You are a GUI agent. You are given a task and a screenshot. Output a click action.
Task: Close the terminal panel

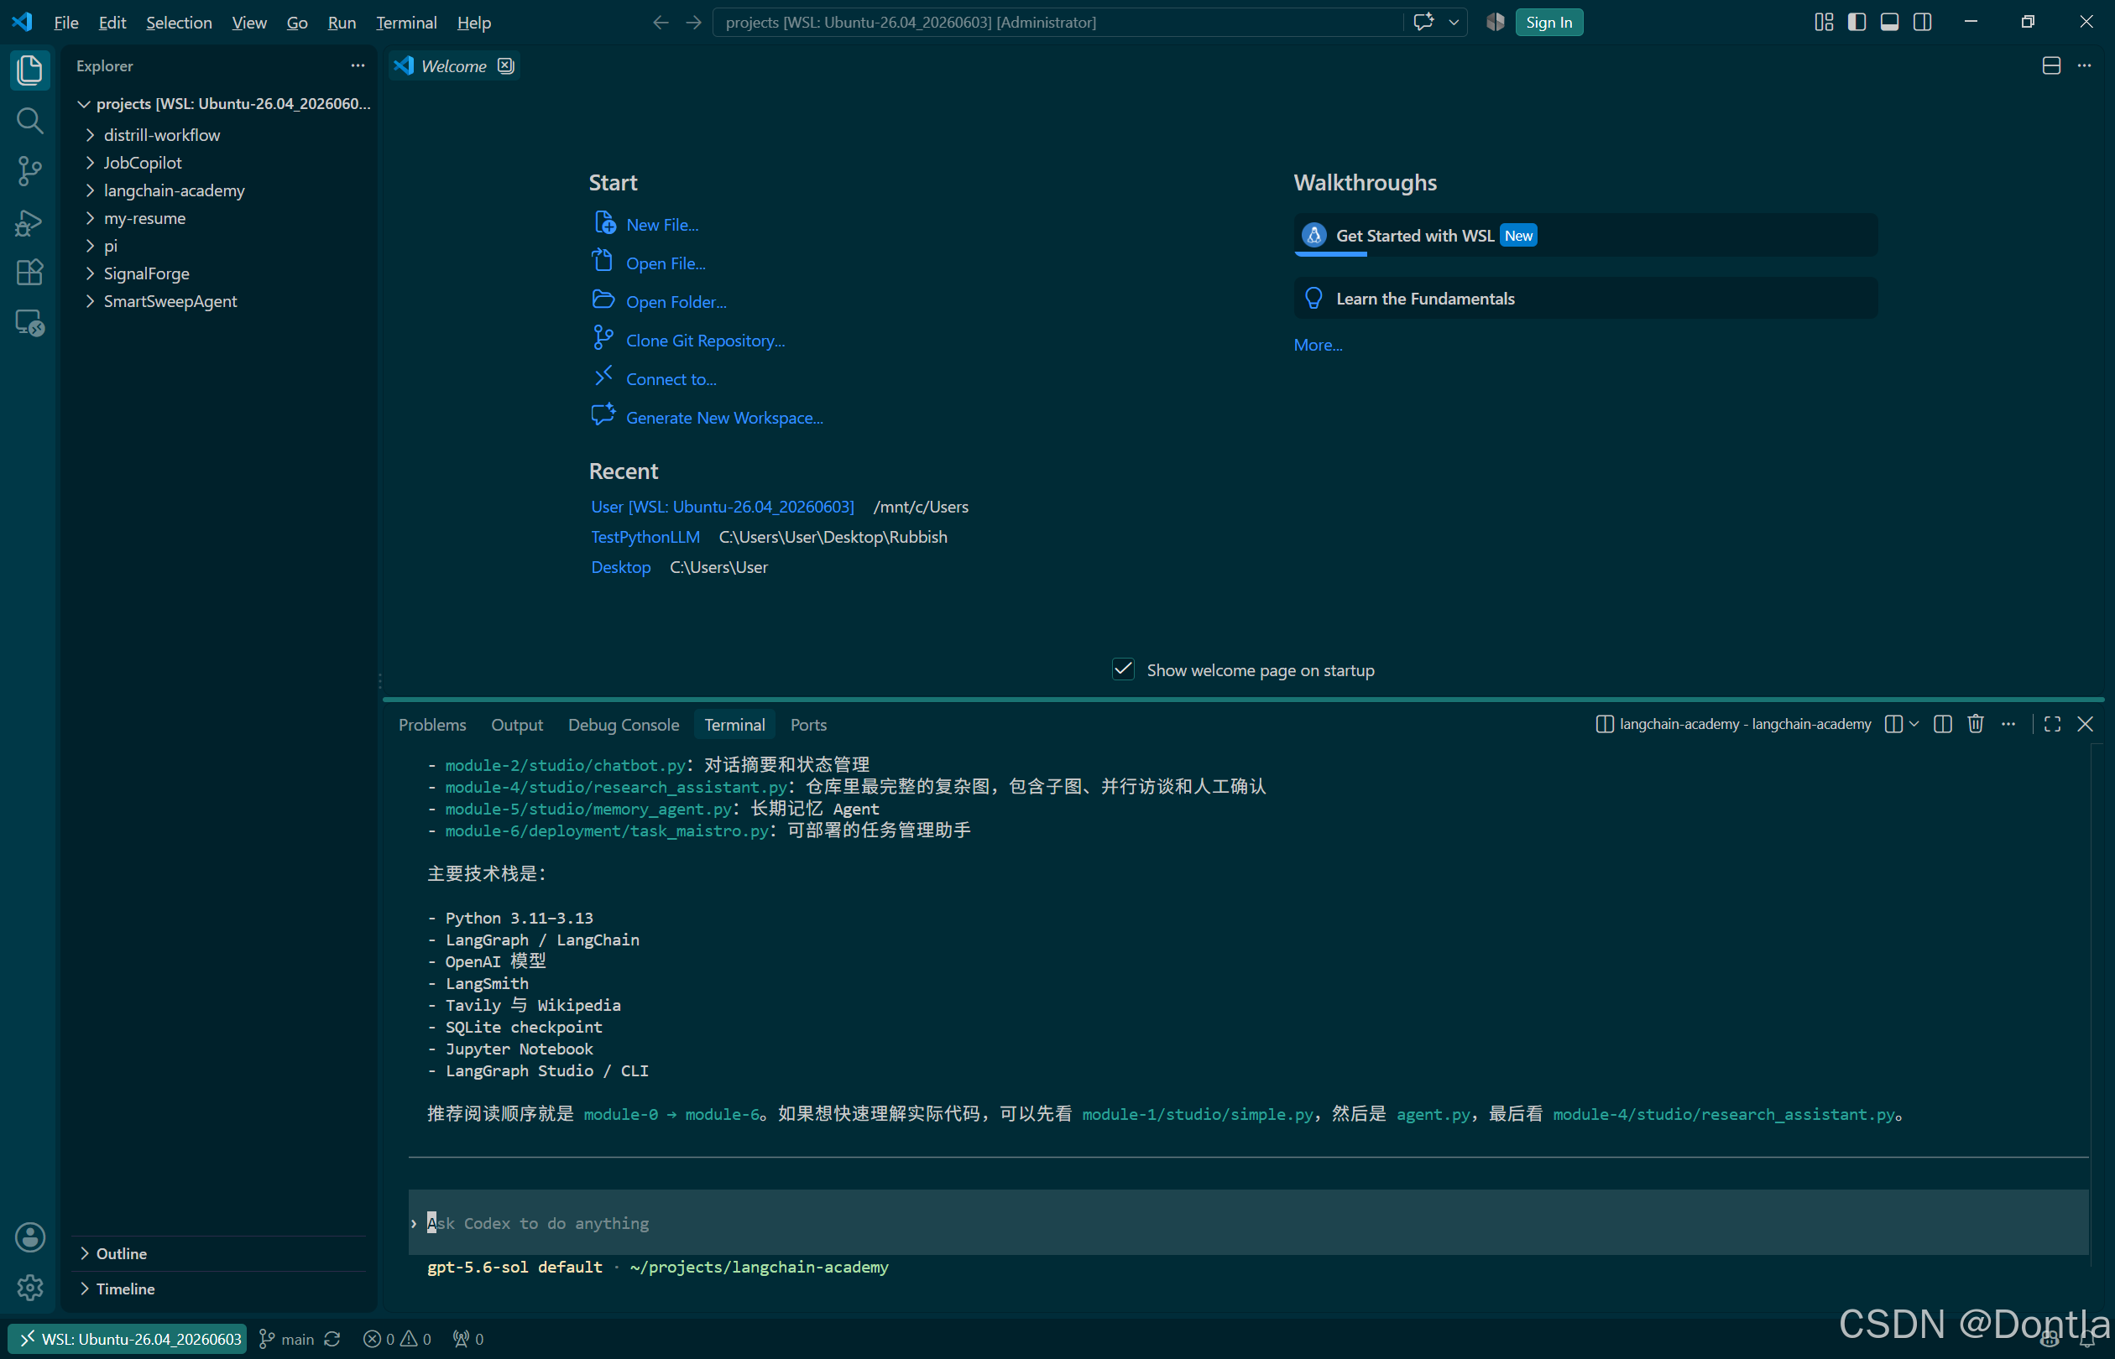[x=2085, y=724]
